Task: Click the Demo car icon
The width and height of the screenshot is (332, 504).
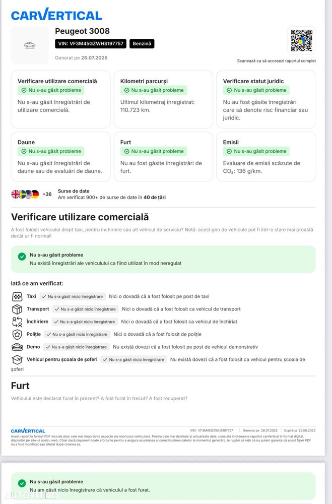Action: coord(17,347)
